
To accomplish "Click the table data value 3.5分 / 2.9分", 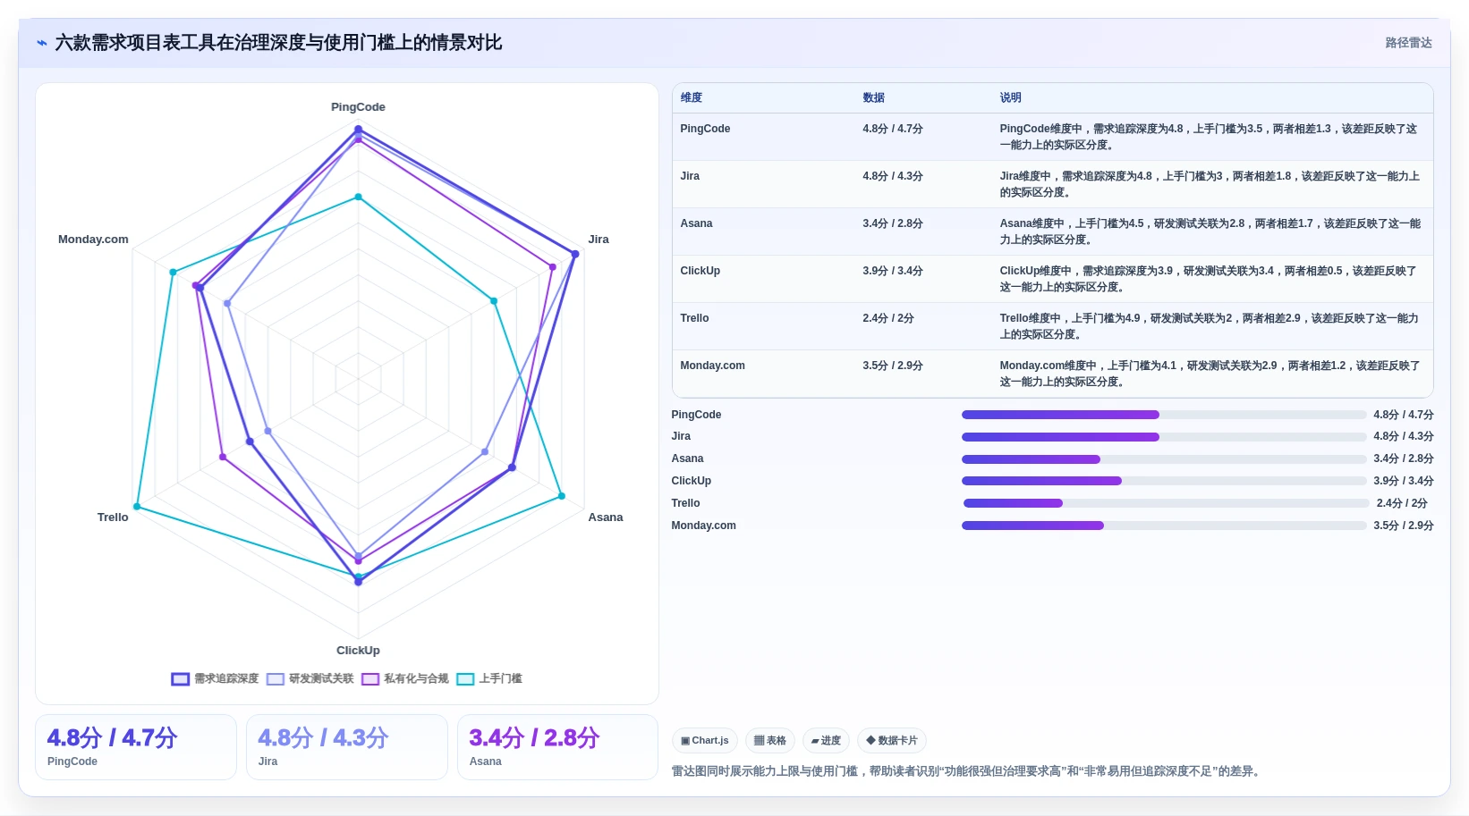I will point(892,366).
